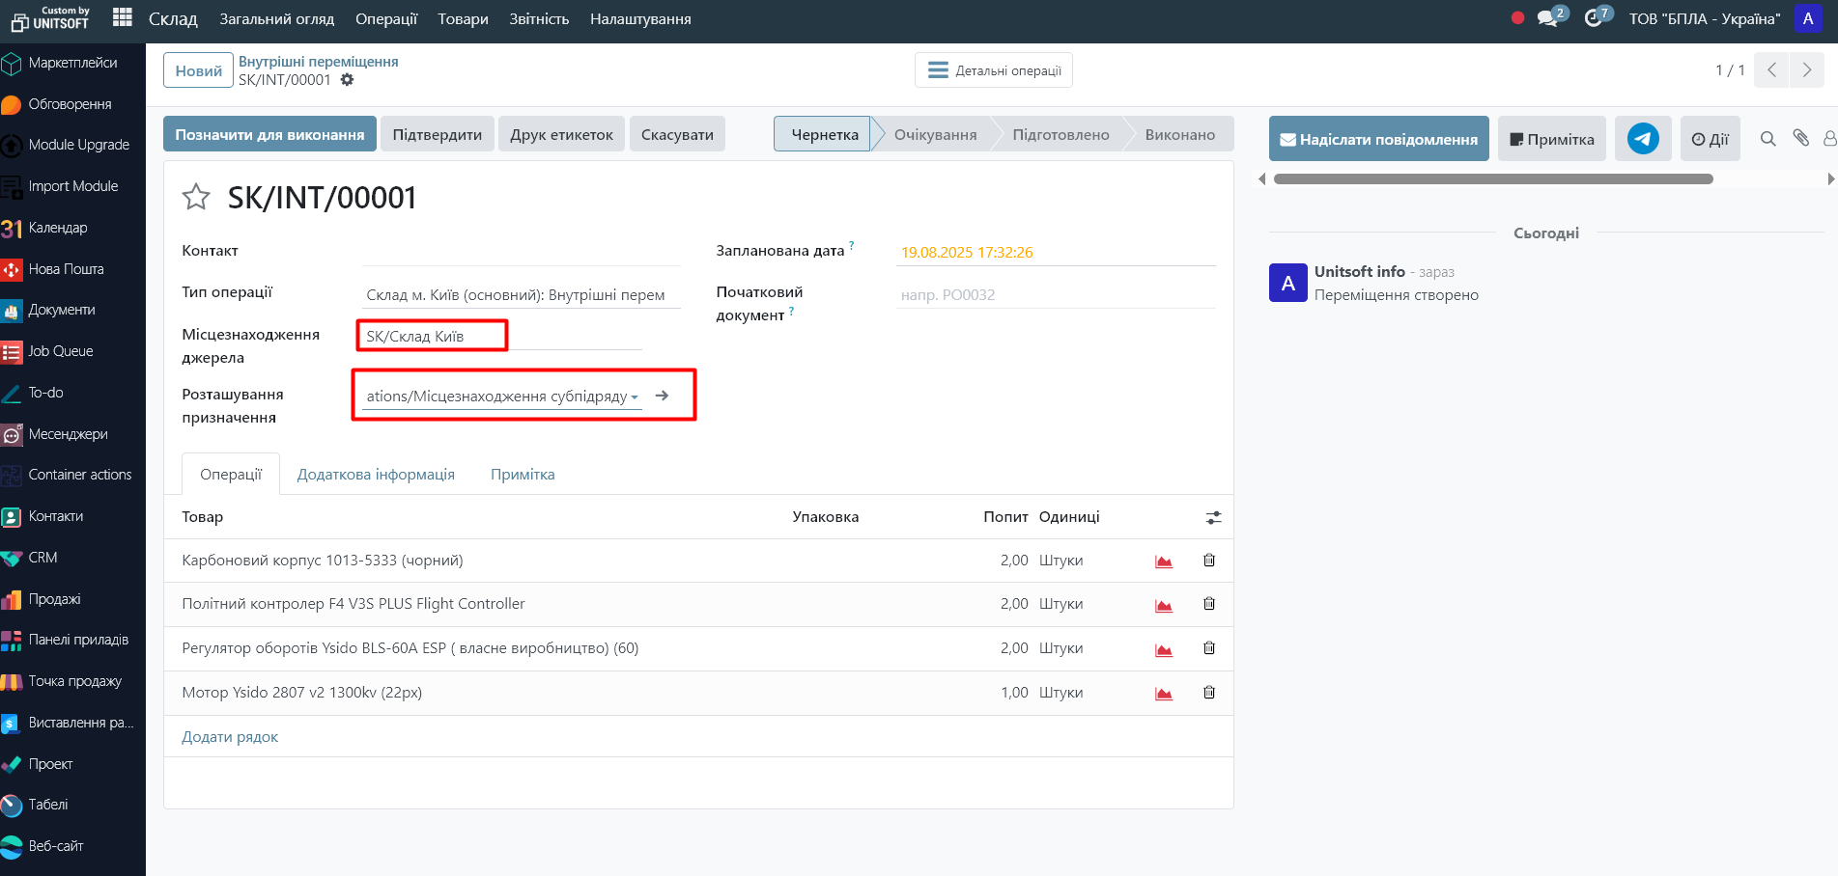Open forecast chart icon for Мотор Ysido row
Viewport: 1838px width, 876px height.
coord(1164,694)
